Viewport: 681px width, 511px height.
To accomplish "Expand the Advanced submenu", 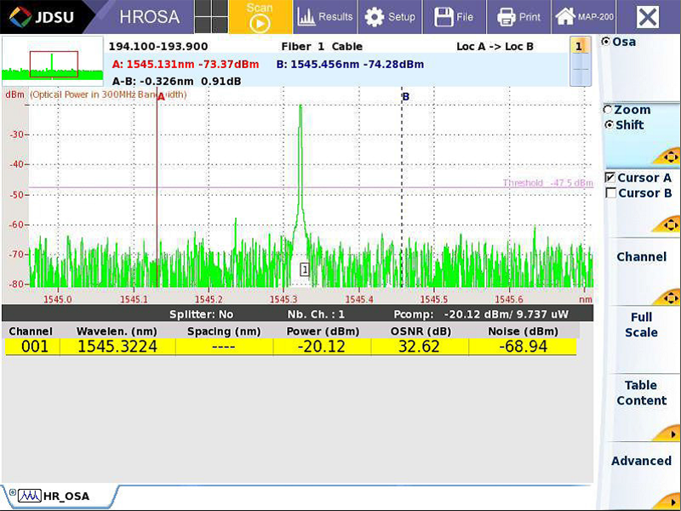I will tap(641, 462).
